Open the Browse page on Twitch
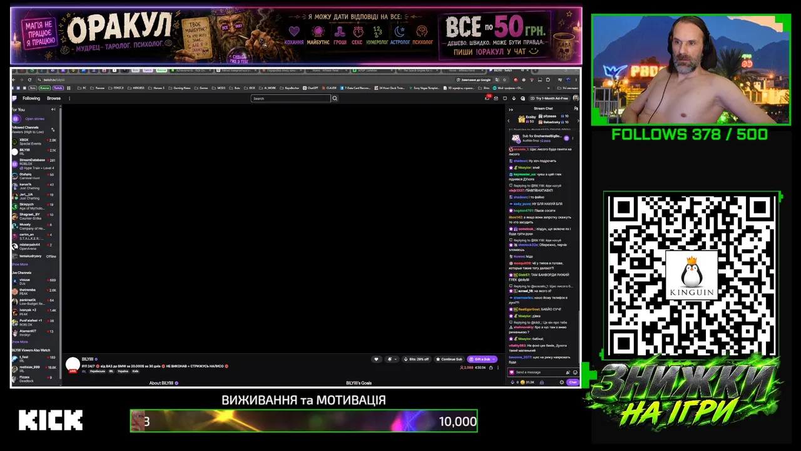 click(54, 98)
